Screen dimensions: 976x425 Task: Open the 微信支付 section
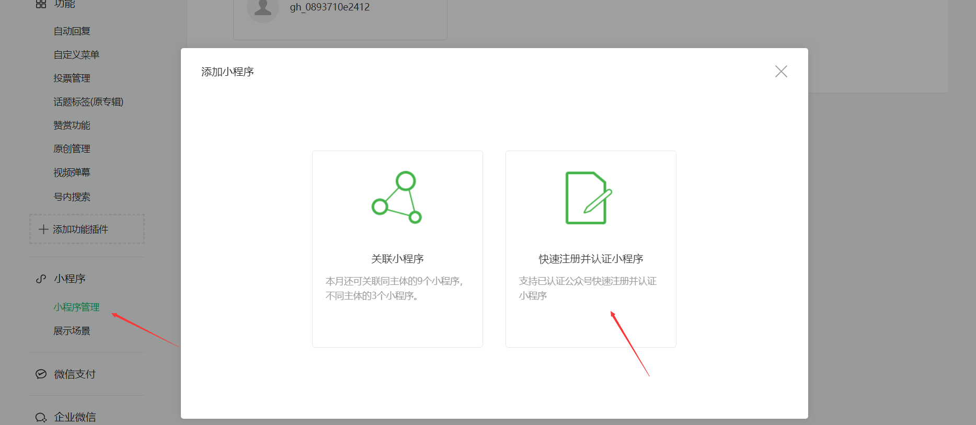(x=75, y=374)
